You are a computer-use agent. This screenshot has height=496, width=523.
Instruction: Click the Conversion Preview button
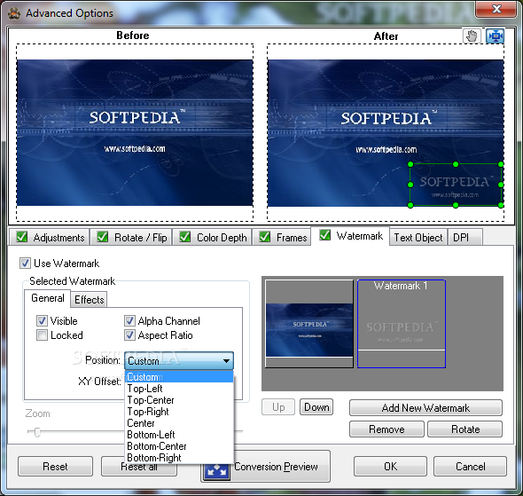pyautogui.click(x=266, y=467)
